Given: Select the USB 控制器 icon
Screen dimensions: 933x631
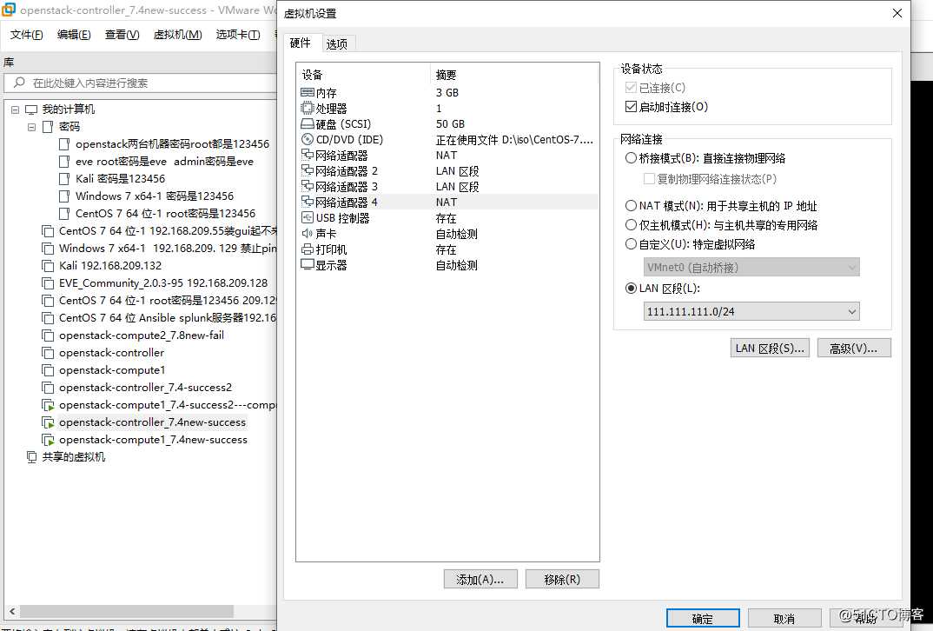Looking at the screenshot, I should (307, 218).
